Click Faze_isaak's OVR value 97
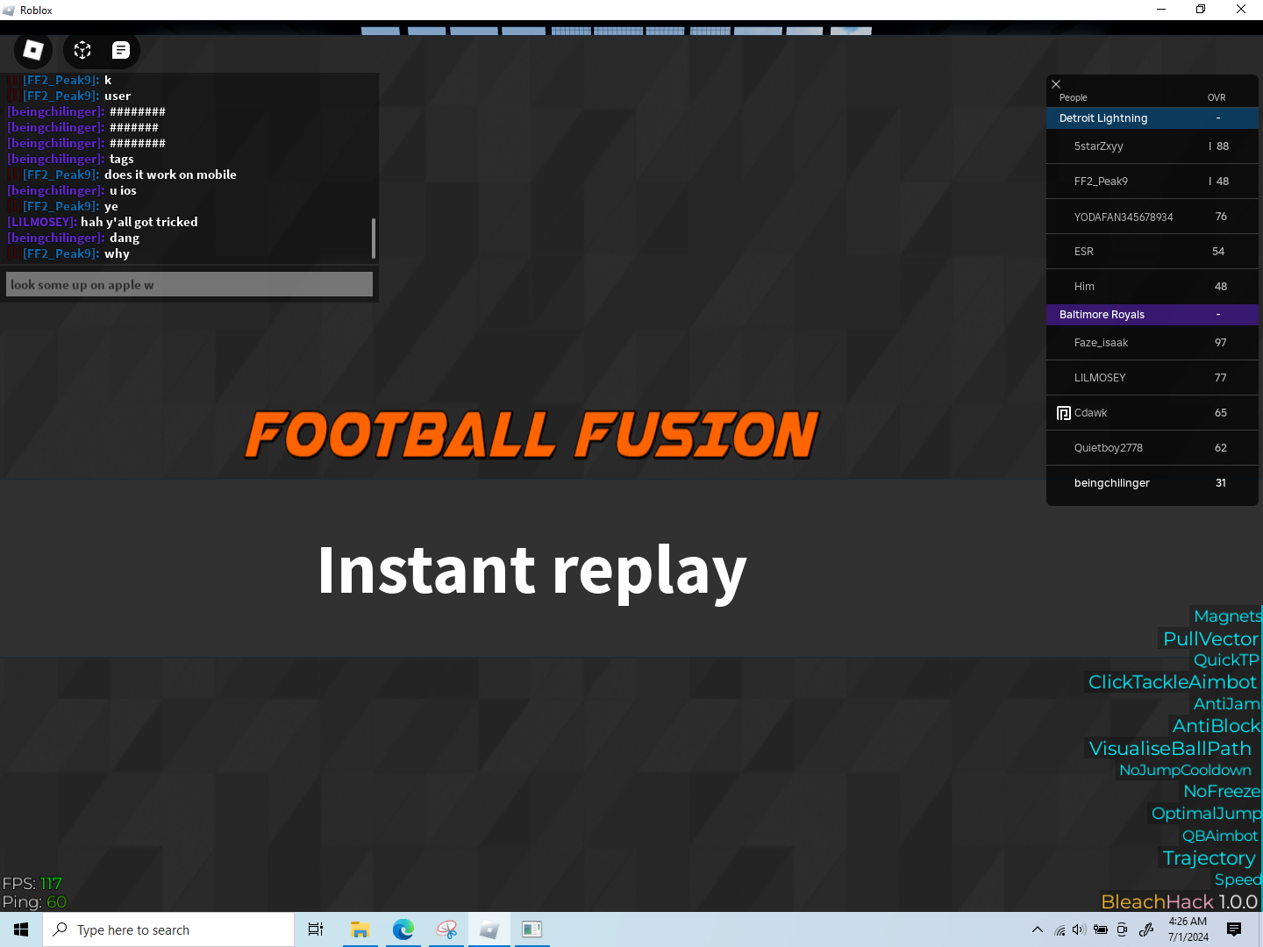1263x947 pixels. click(x=1221, y=343)
